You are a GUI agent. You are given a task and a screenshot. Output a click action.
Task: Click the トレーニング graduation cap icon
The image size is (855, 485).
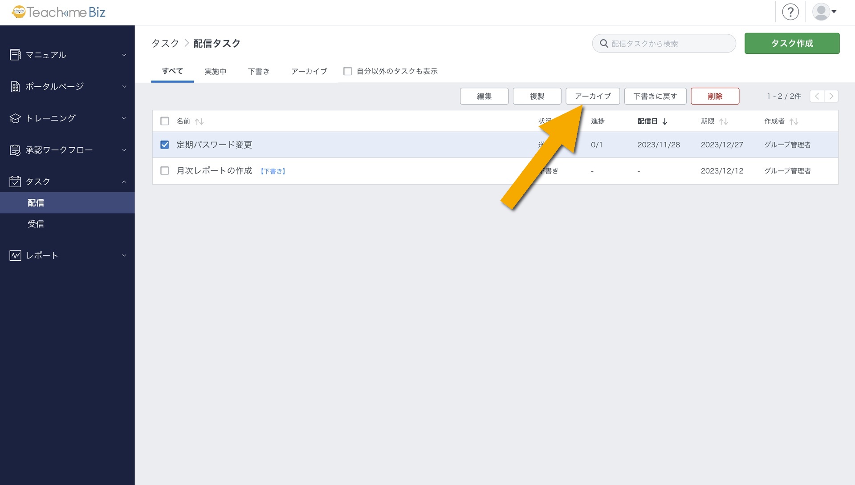[15, 118]
